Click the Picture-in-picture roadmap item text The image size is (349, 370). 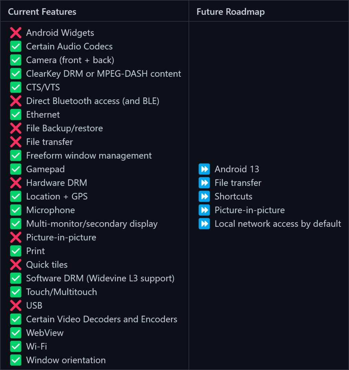[250, 210]
